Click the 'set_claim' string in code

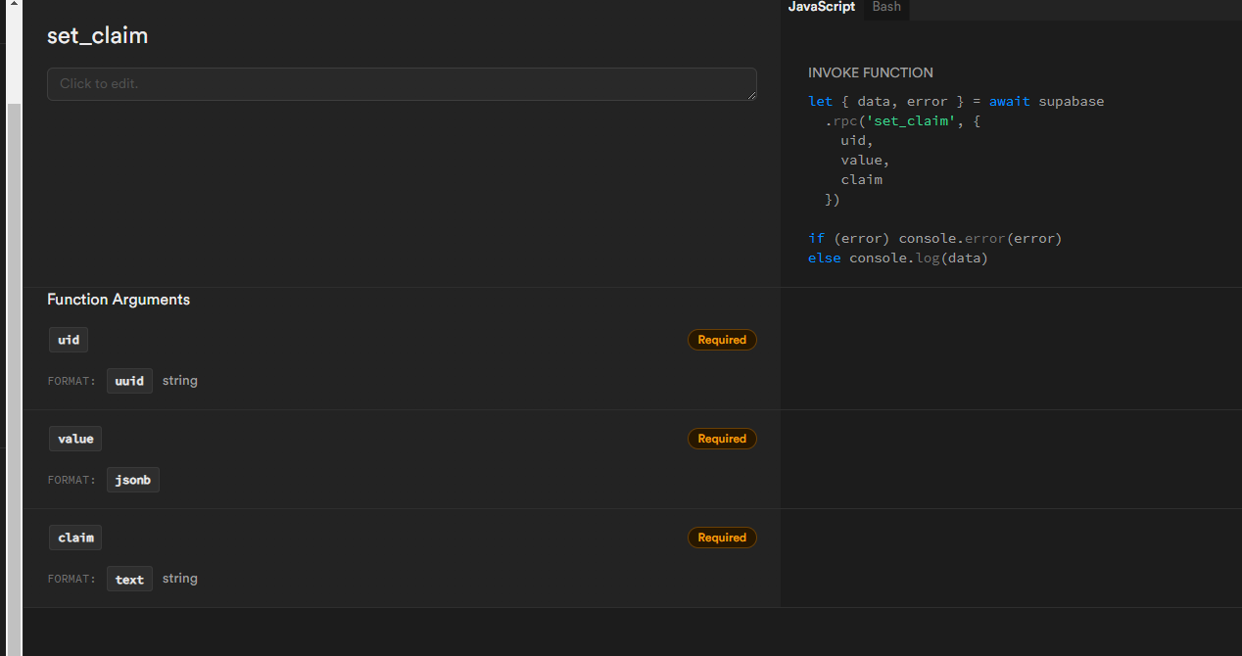(911, 121)
